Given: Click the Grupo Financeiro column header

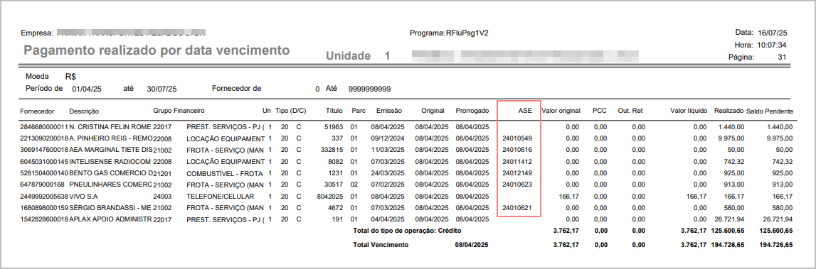Looking at the screenshot, I should tap(179, 111).
